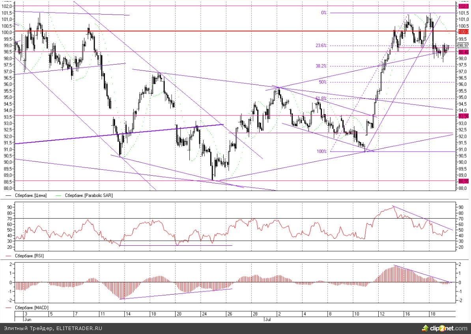Click the pink 88,55 price level tag
The image size is (471, 334).
point(463,181)
